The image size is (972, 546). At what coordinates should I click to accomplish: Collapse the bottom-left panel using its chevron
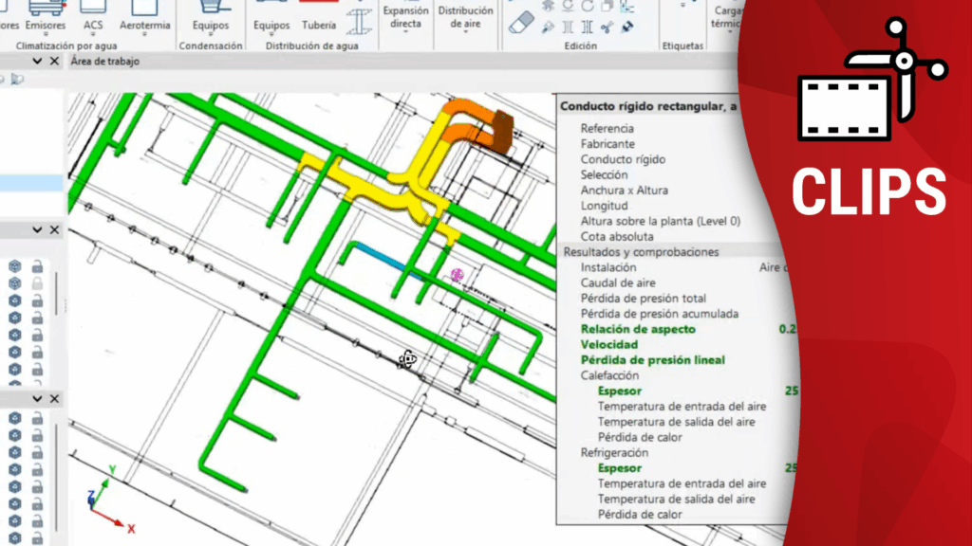[37, 398]
